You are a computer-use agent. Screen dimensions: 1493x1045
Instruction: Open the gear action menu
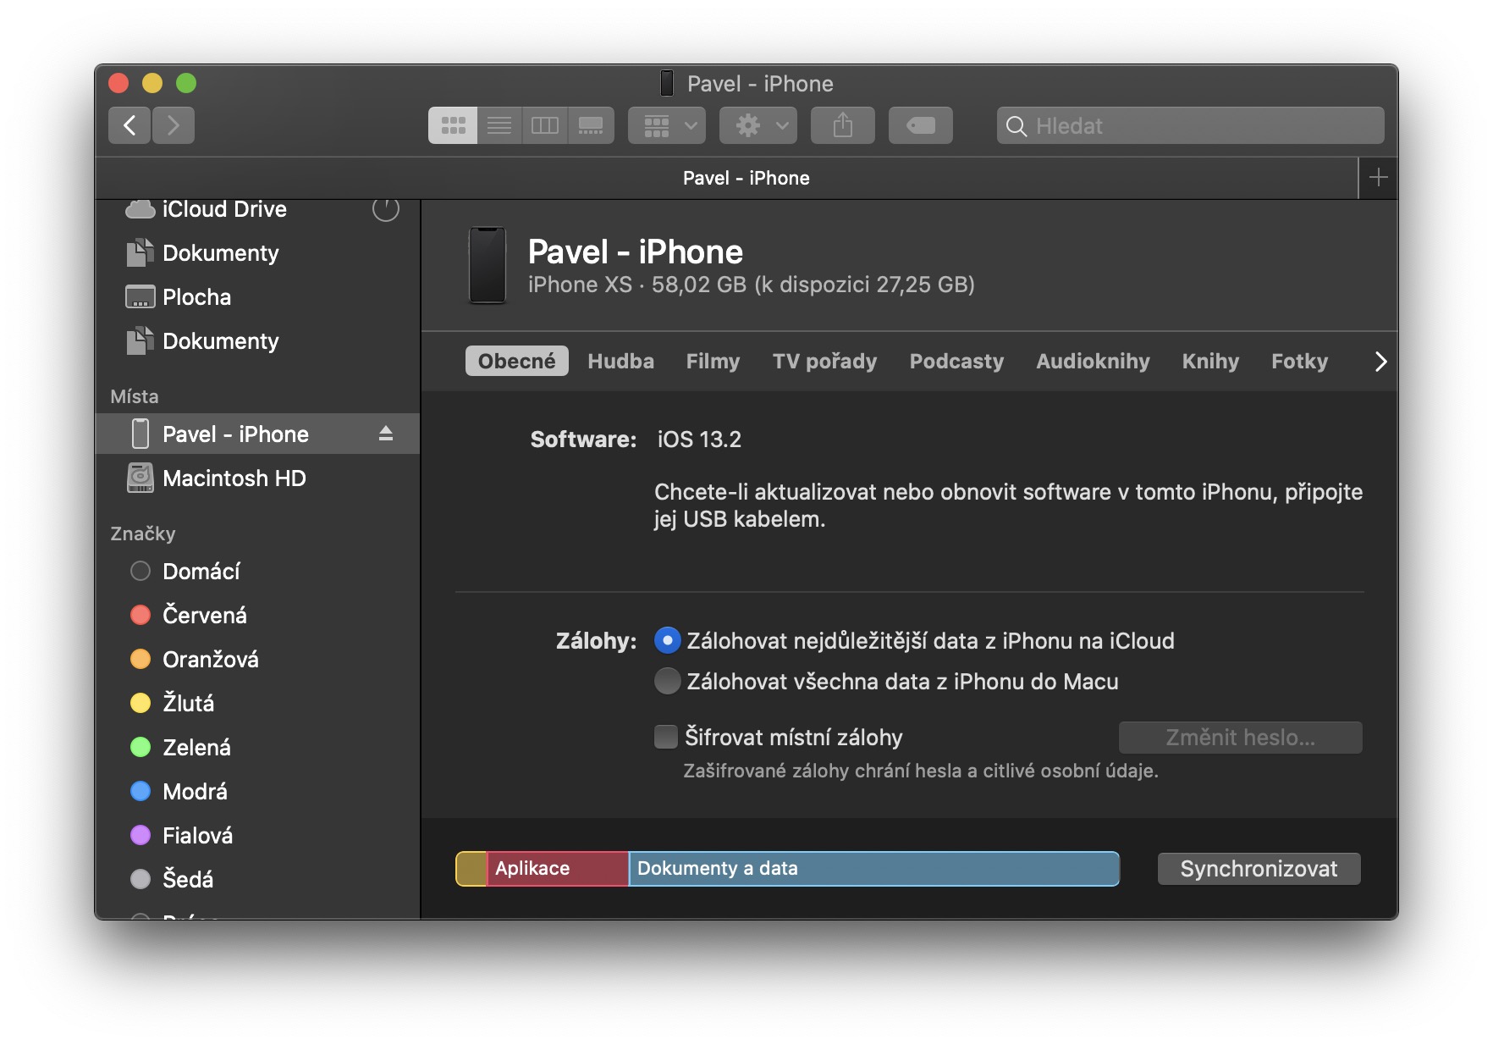pyautogui.click(x=758, y=125)
